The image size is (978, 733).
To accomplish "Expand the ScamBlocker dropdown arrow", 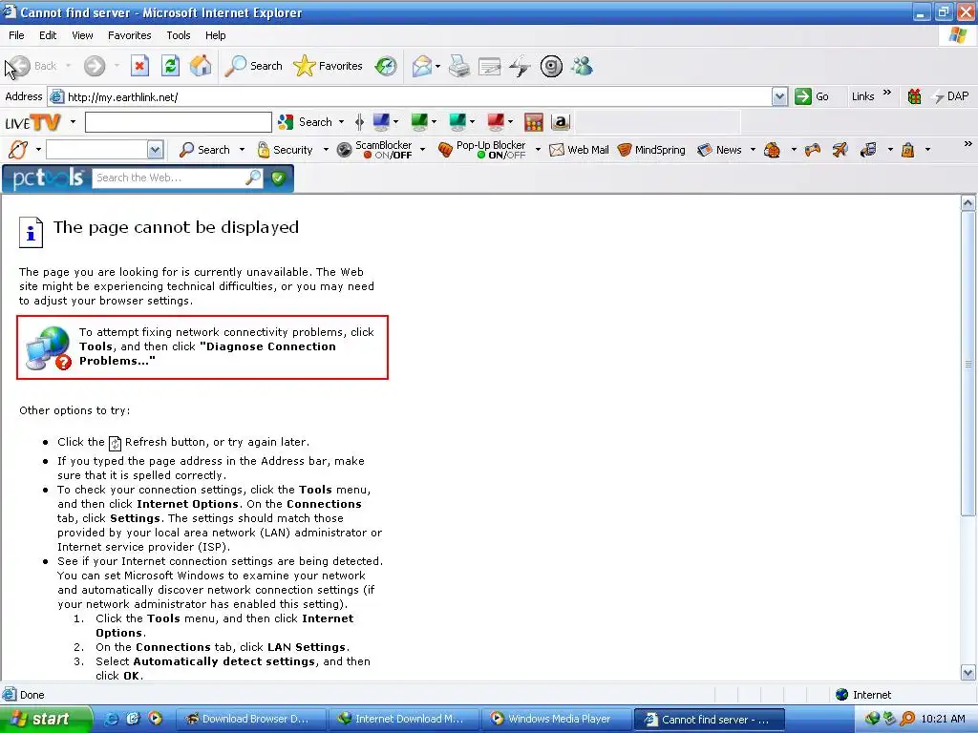I will 422,150.
